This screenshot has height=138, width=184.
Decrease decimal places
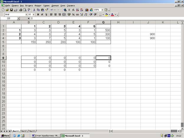[x=86, y=14]
